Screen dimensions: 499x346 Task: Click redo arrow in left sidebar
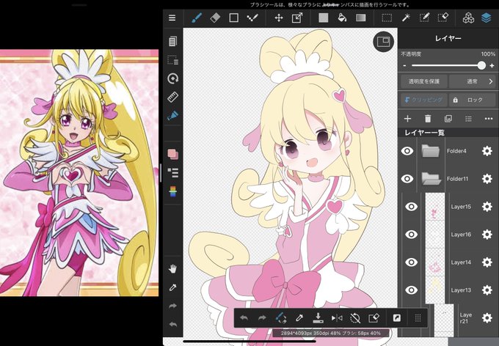(x=172, y=306)
